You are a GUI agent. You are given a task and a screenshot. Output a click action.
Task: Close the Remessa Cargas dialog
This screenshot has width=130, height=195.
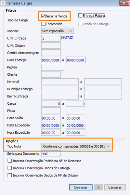(124, 3)
